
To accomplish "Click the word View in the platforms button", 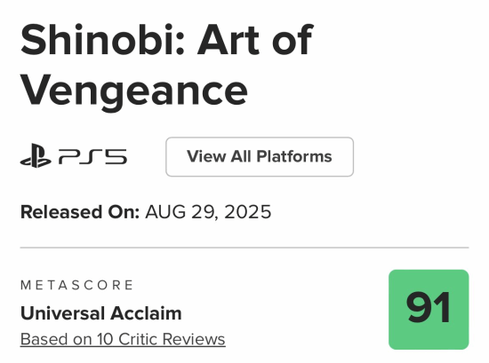I will [206, 156].
